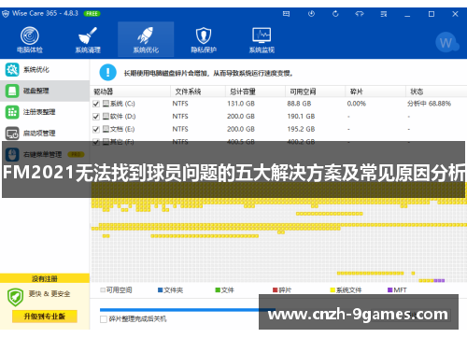Click the 分析中 68.88% status cell

(429, 104)
